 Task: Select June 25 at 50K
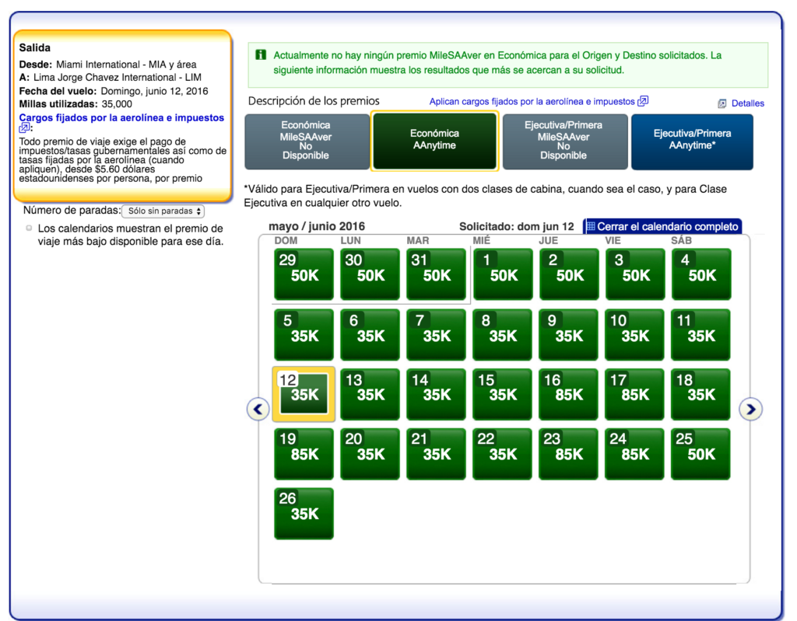[700, 454]
